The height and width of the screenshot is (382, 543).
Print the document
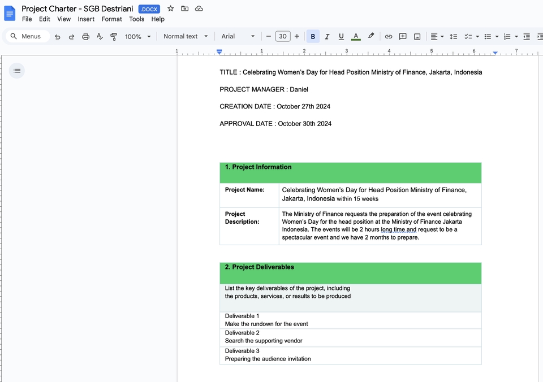[x=85, y=37]
